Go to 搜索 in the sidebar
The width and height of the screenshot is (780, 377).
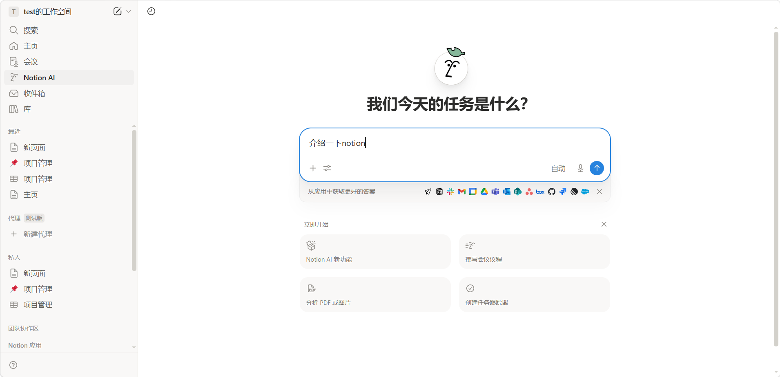click(x=31, y=30)
